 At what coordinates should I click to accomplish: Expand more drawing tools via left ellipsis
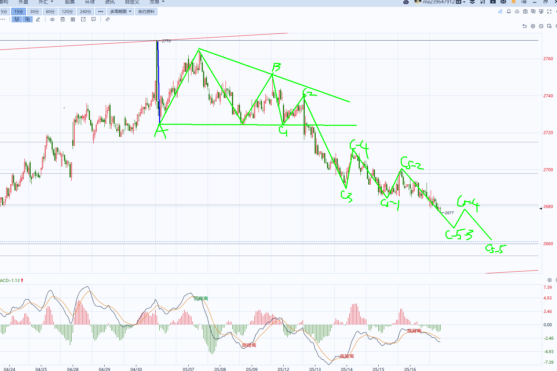click(x=3, y=19)
